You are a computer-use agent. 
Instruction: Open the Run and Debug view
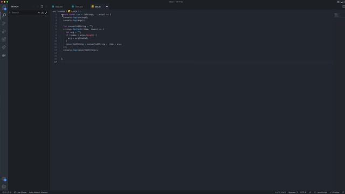pos(4,31)
